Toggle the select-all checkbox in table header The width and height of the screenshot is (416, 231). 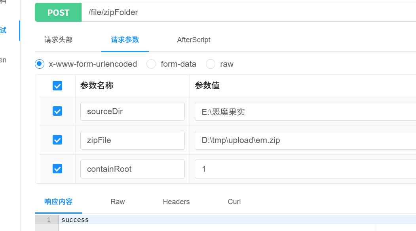[57, 86]
